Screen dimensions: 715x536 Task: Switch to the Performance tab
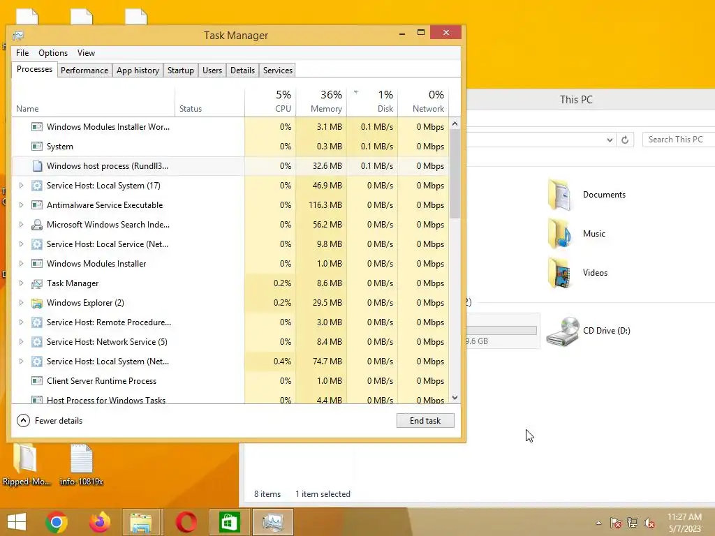point(84,70)
